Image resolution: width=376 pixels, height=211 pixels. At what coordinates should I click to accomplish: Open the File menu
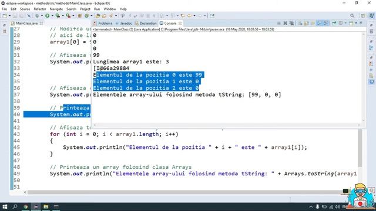click(x=4, y=9)
